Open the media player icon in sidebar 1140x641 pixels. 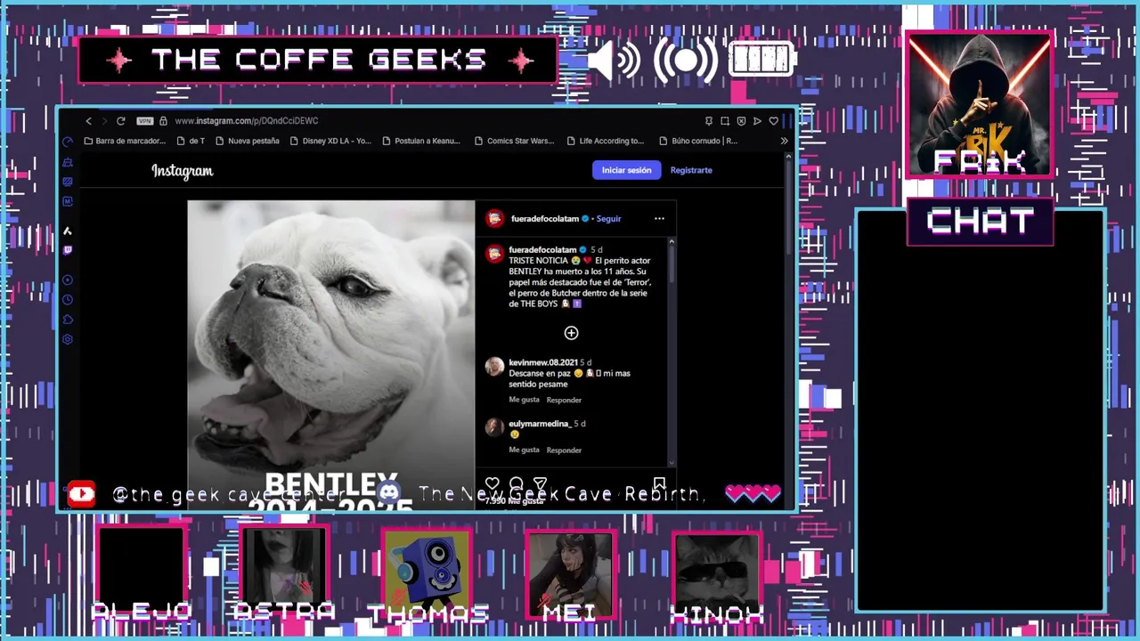(x=67, y=280)
